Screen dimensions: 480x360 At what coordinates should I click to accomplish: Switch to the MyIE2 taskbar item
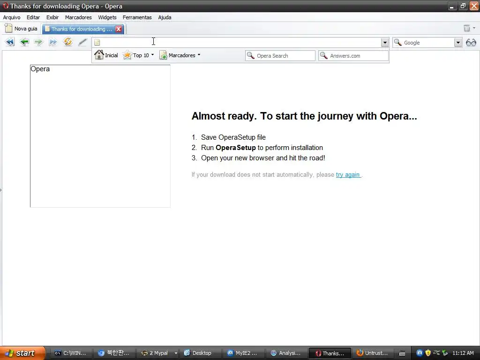[244, 353]
